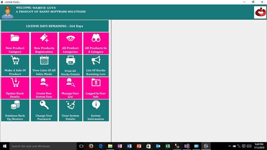Click the red power button in header
The height and width of the screenshot is (150, 267).
(x=260, y=12)
